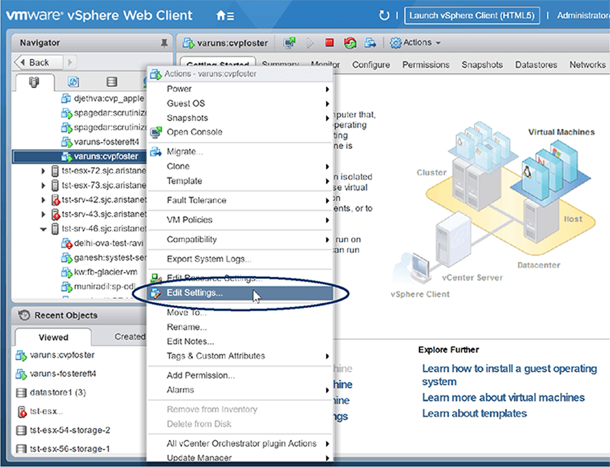Screen dimensions: 610x467
Task: Choose Template in the Actions menu
Action: 240,181
